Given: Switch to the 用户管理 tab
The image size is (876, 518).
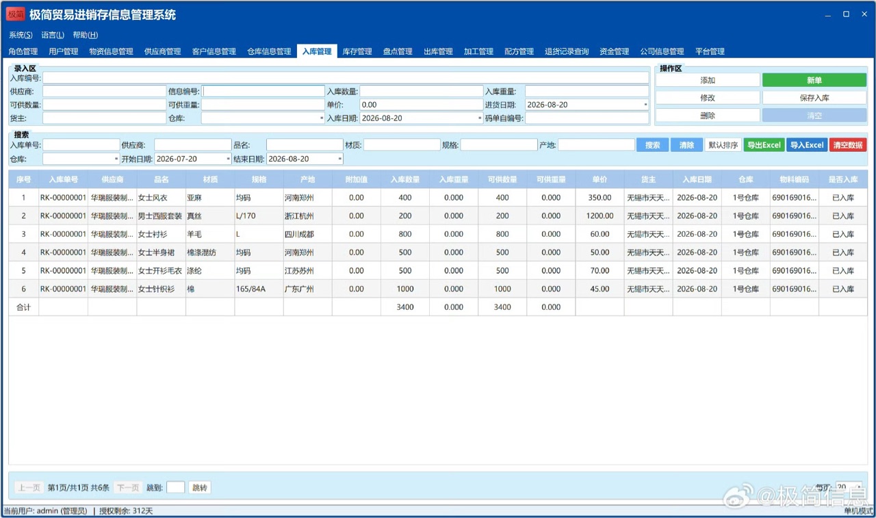Looking at the screenshot, I should 64,51.
